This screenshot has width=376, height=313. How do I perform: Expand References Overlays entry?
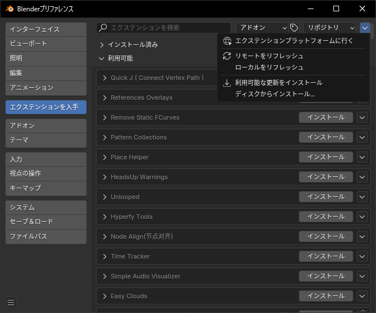point(105,98)
